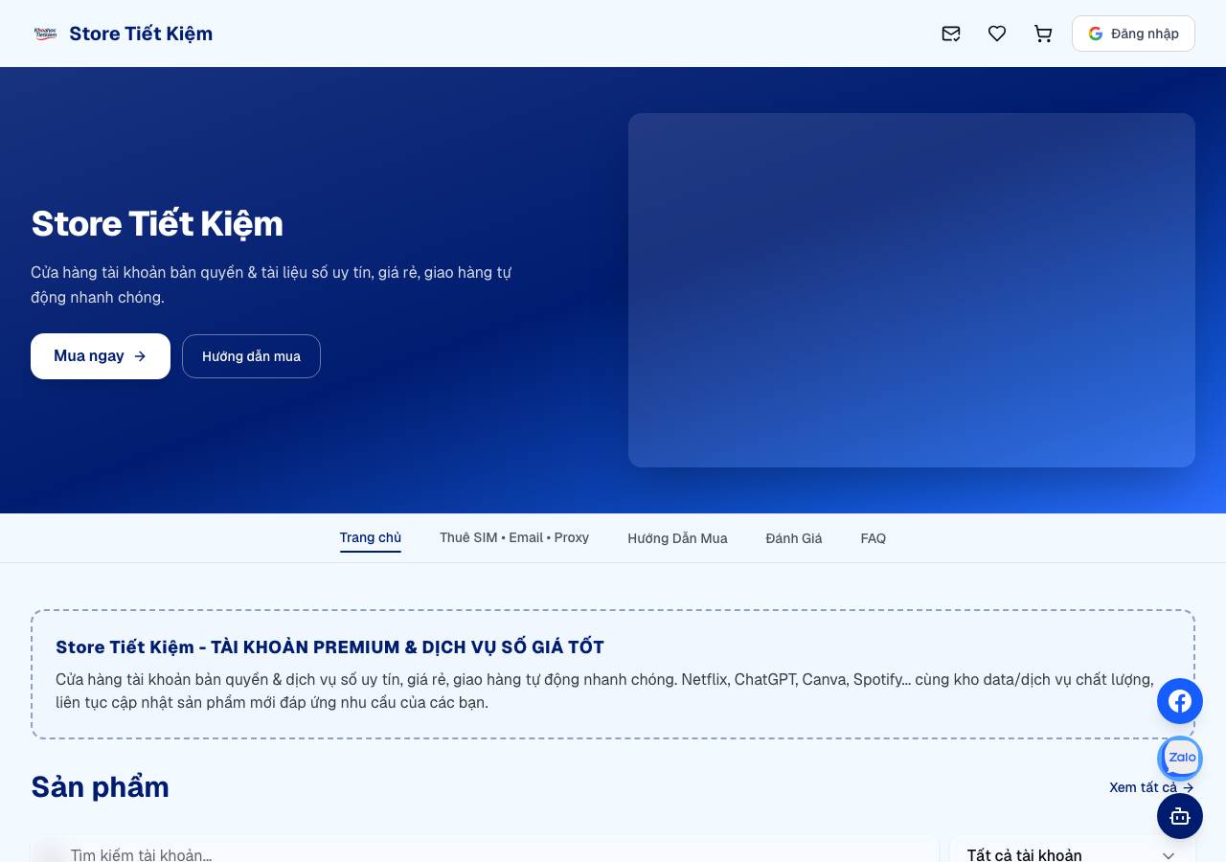This screenshot has height=862, width=1226.
Task: Open the shopping cart icon
Action: (1043, 34)
